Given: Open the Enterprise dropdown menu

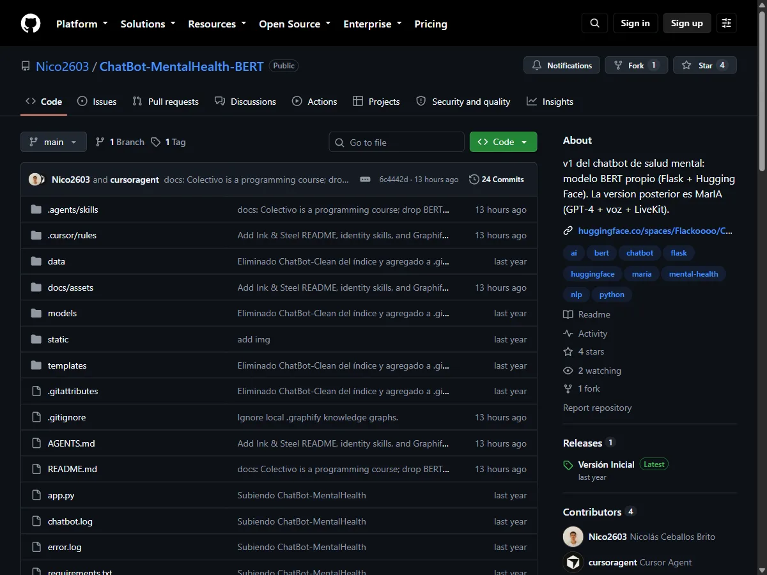Looking at the screenshot, I should [373, 24].
